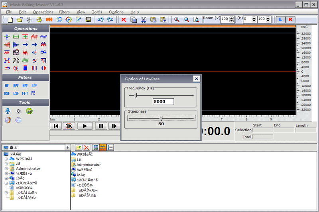Expand the ¼ÆËã»ú tree node
319x212 pixels.
point(6,173)
